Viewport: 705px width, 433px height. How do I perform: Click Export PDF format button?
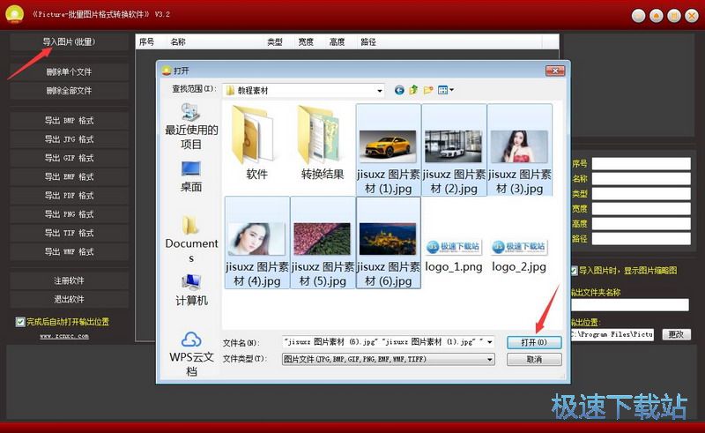coord(69,195)
